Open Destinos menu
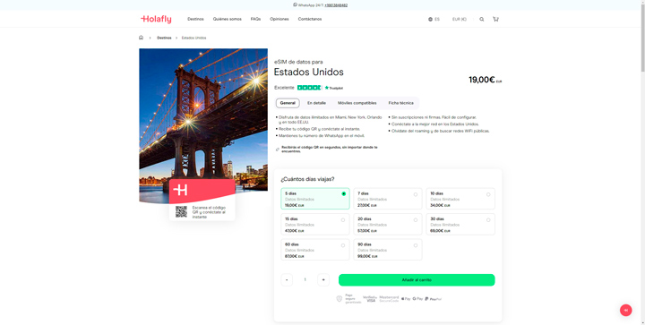Viewport: 645px width, 325px height. 195,20
